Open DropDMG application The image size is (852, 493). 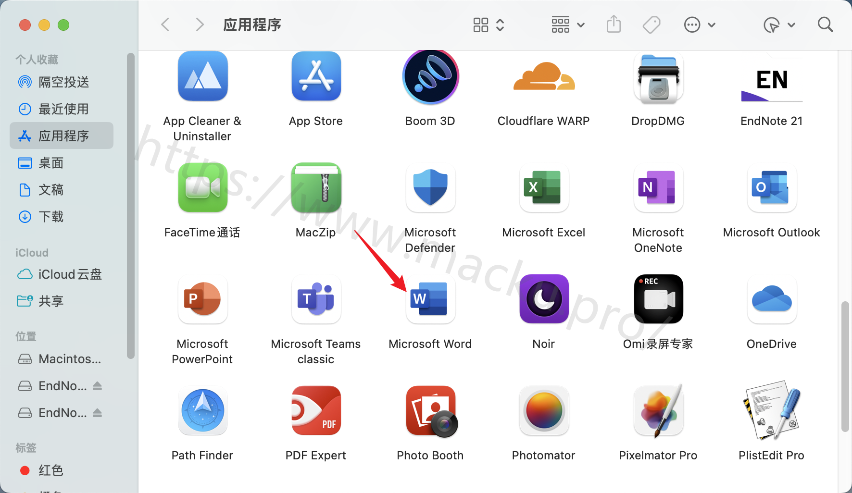point(658,78)
